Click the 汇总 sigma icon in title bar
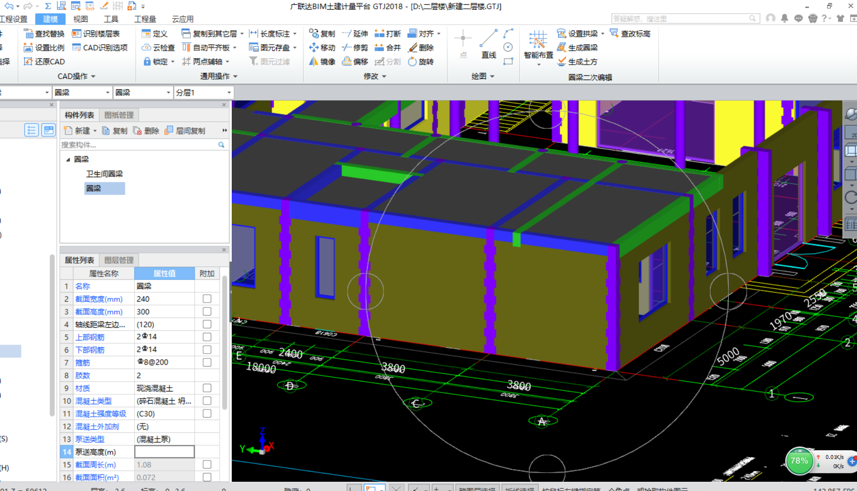The width and height of the screenshot is (857, 491). point(48,6)
